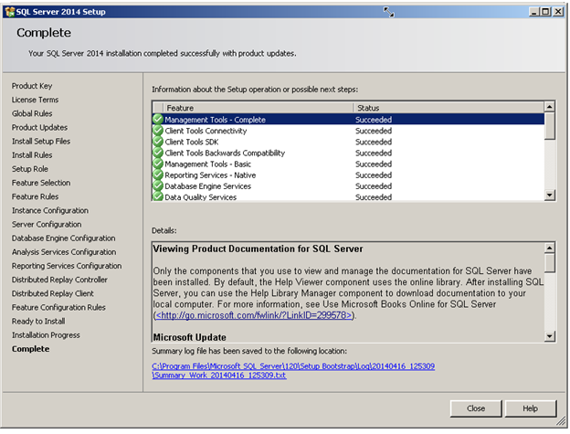
Task: Select the Management Tools - Complete row
Action: click(348, 119)
